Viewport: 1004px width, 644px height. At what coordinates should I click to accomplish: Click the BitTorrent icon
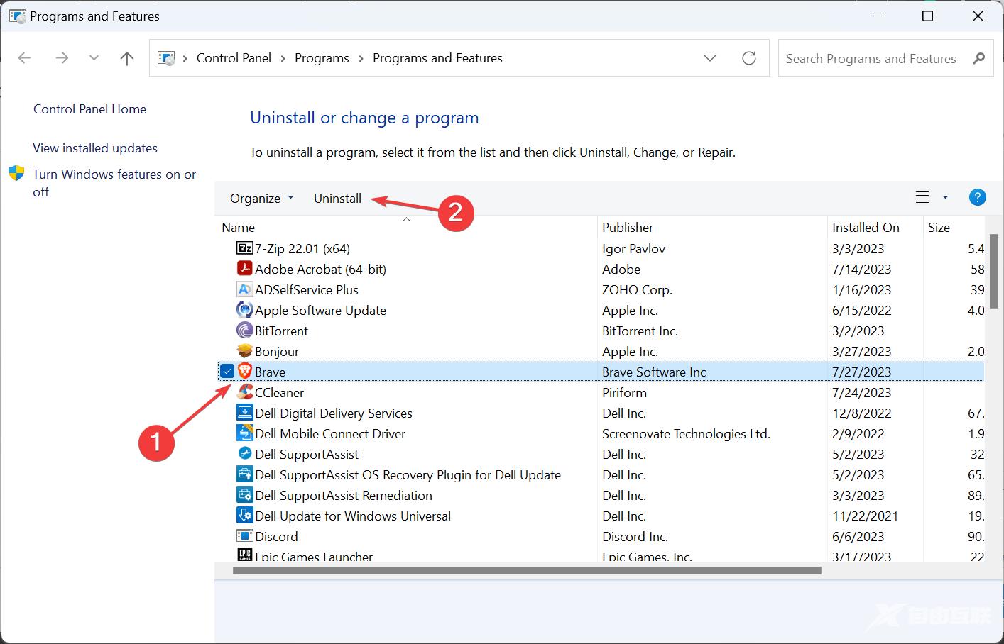click(244, 331)
